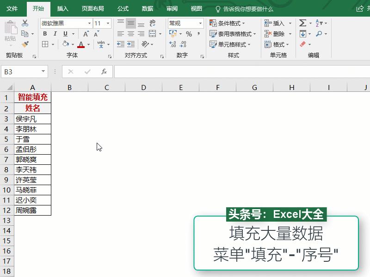This screenshot has width=370, height=277.
Task: Click the AutoSum (Σ) icon
Action: (x=303, y=22)
